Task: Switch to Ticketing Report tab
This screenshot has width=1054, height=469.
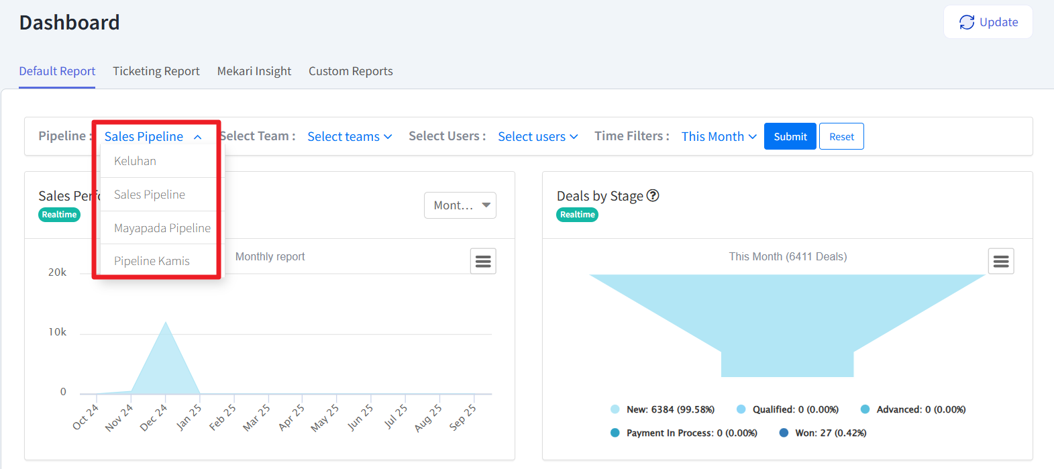Action: (156, 71)
